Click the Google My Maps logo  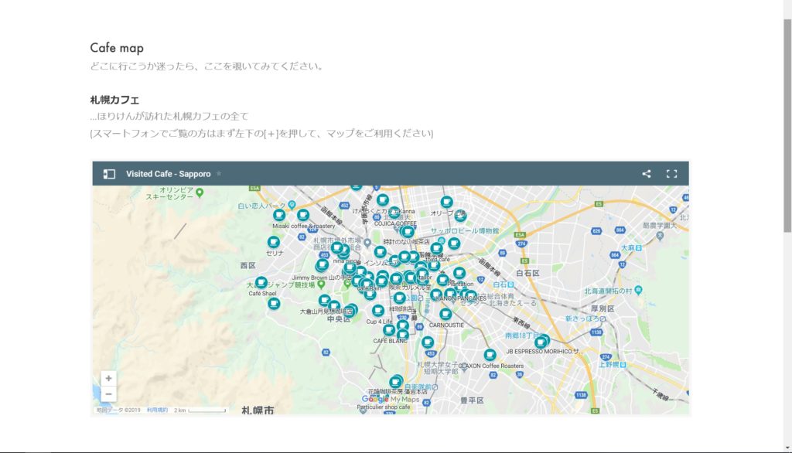(x=391, y=399)
